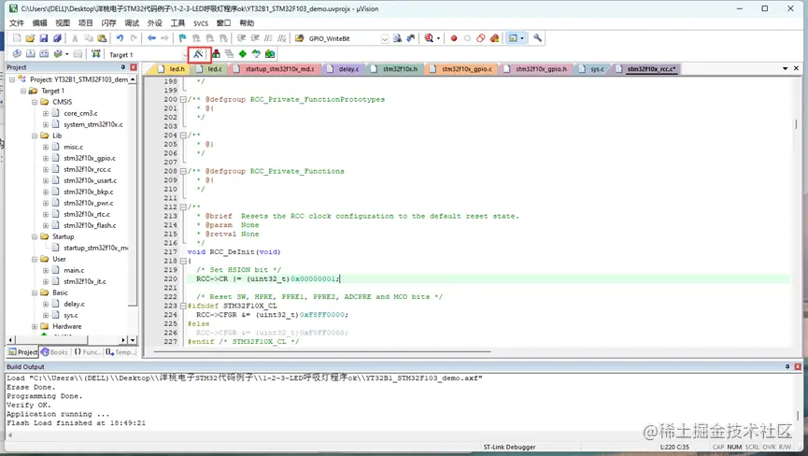Open the 项目 menu

86,23
